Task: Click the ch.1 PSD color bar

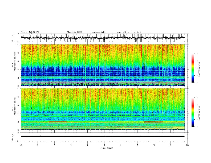Action: pos(193,68)
